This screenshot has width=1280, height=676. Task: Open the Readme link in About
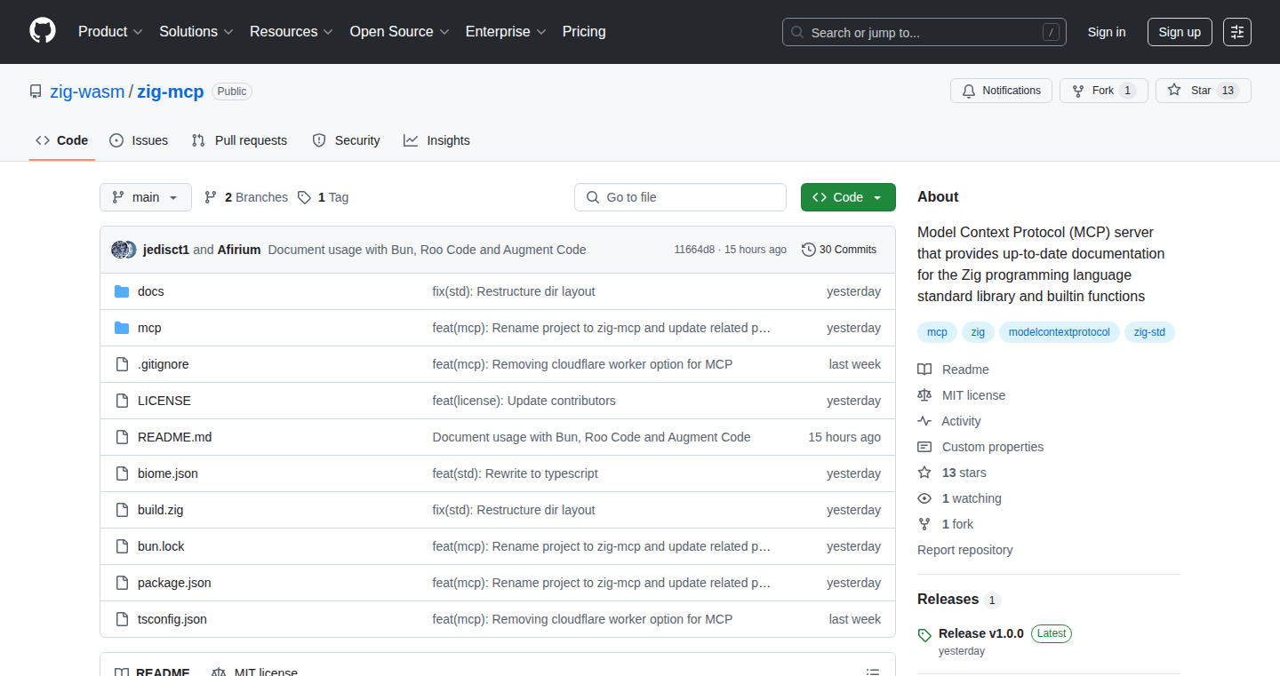coord(953,370)
